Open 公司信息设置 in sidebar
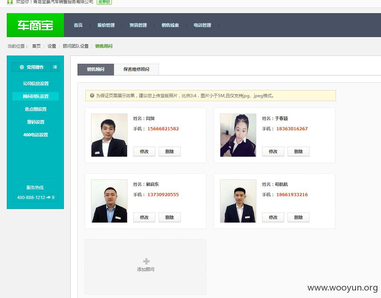Image resolution: width=381 pixels, height=298 pixels. (x=36, y=83)
